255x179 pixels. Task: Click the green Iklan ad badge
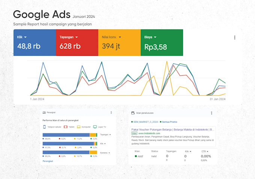(x=134, y=133)
